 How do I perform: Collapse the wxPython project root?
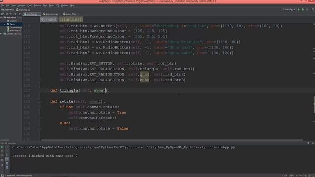click(x=1, y=18)
